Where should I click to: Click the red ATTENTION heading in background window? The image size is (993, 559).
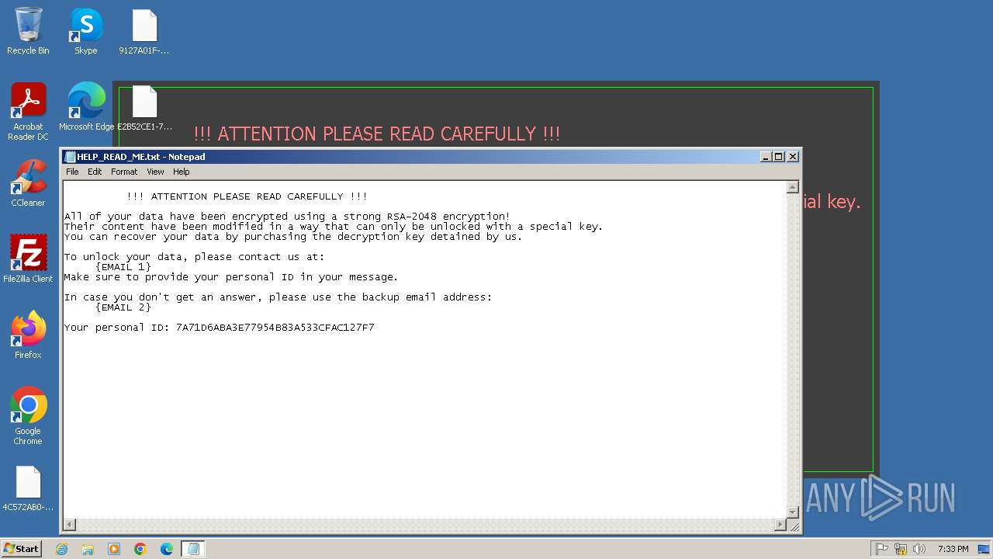pyautogui.click(x=377, y=134)
